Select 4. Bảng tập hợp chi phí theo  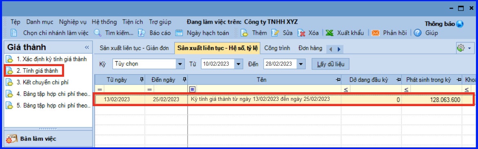click(x=53, y=94)
